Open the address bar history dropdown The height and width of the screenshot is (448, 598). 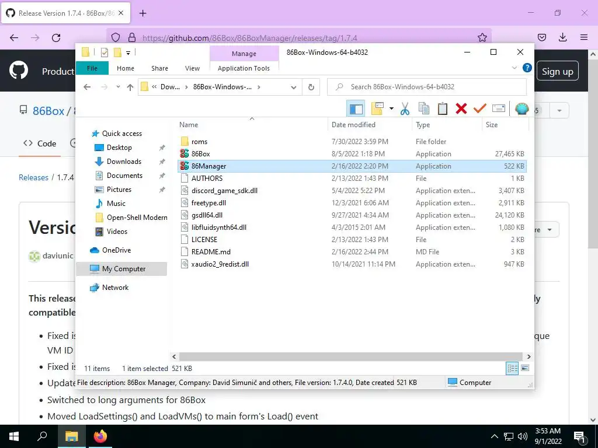click(x=293, y=87)
